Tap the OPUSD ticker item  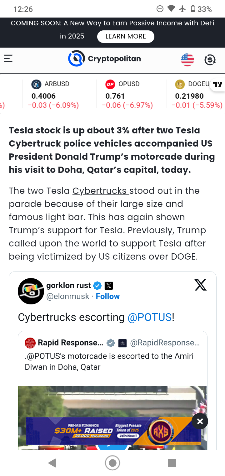tap(129, 94)
